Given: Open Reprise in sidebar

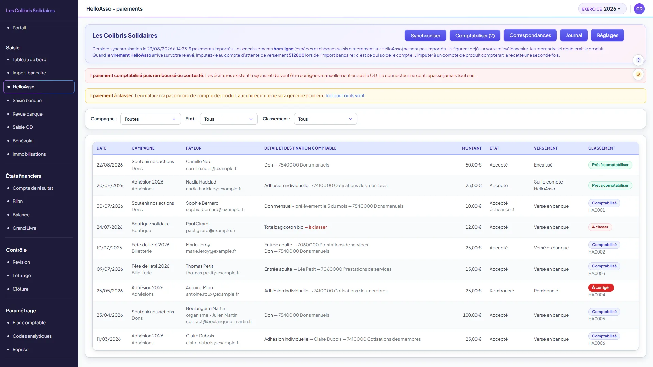Looking at the screenshot, I should (20, 349).
